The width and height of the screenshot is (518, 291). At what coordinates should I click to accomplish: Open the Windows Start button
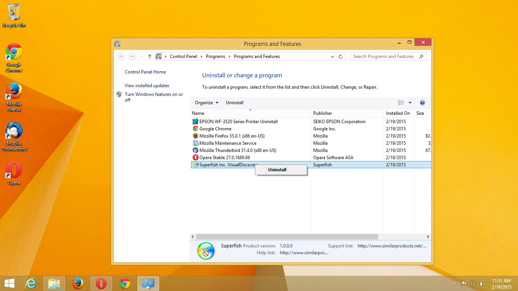tap(9, 283)
